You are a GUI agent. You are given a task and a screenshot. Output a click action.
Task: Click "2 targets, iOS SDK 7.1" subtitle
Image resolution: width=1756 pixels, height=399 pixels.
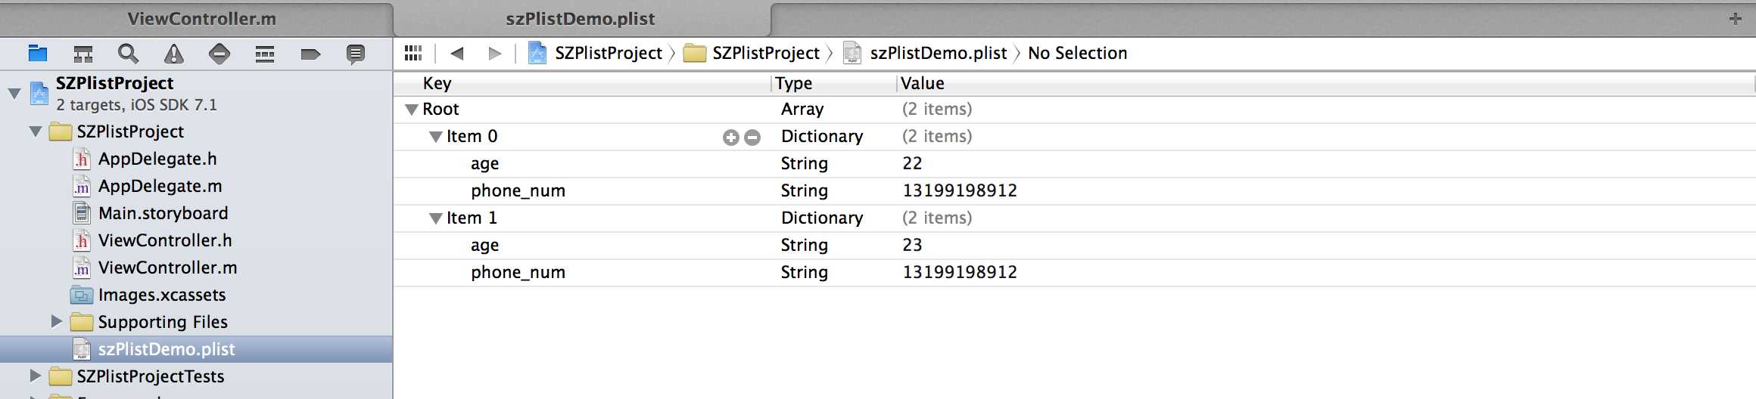click(136, 105)
